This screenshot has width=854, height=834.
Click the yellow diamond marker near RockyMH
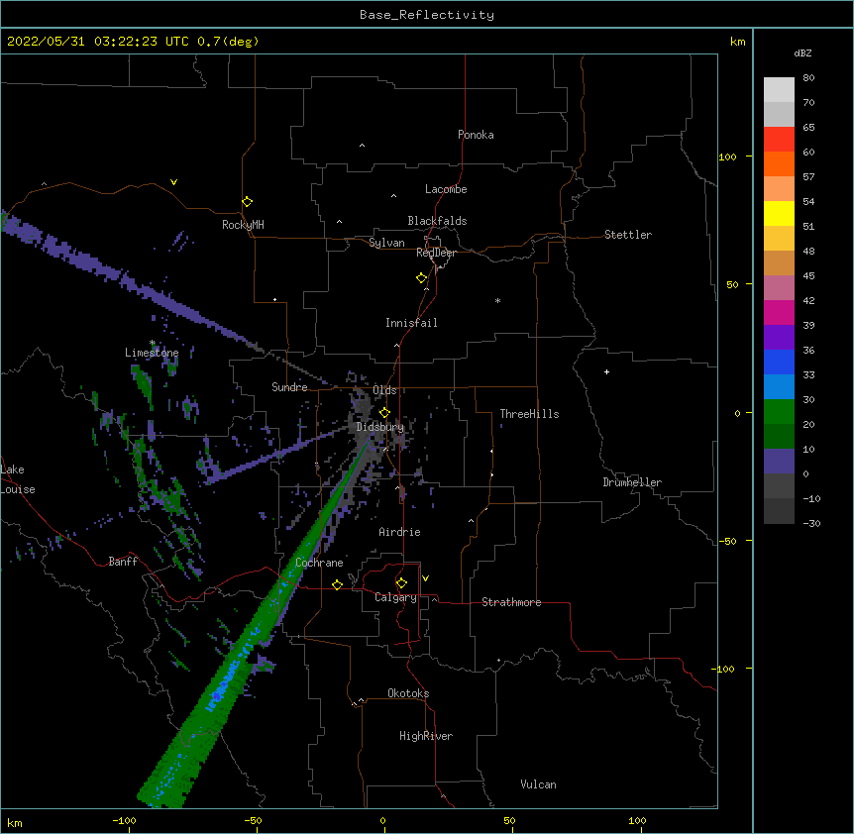pos(247,201)
